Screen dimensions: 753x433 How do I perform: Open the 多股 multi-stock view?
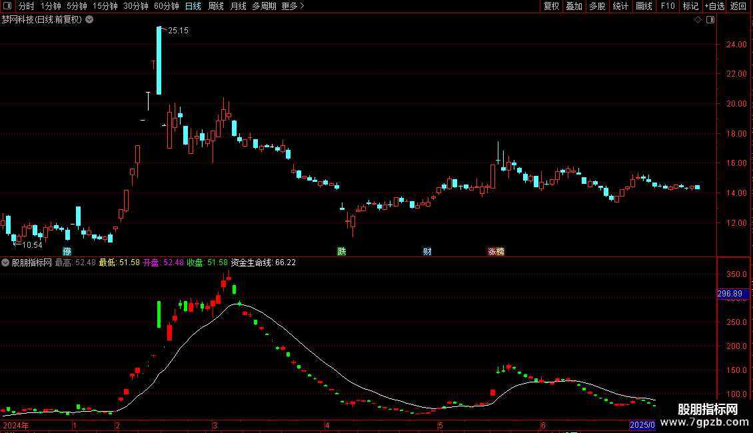(598, 6)
